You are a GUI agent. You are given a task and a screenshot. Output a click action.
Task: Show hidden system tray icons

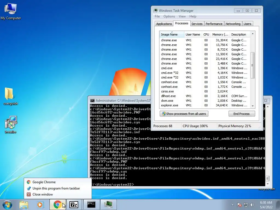pyautogui.click(x=232, y=205)
